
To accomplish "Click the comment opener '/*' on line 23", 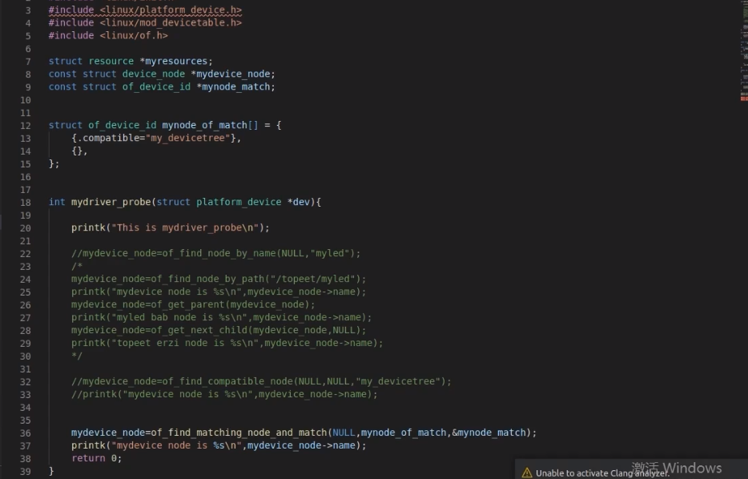I will pos(77,266).
